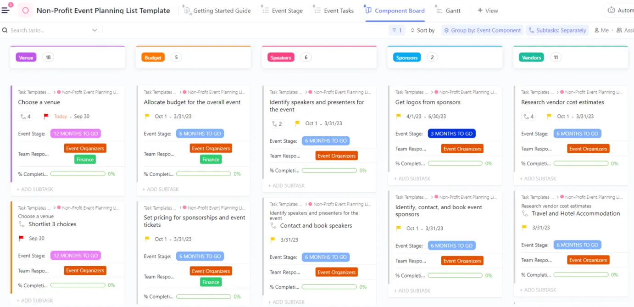Click the pink list icon beside title

25,10
